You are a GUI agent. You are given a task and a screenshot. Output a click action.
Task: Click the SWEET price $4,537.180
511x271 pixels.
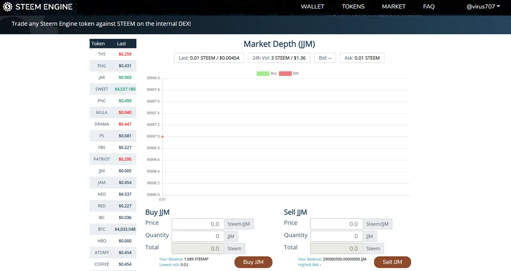[x=125, y=89]
